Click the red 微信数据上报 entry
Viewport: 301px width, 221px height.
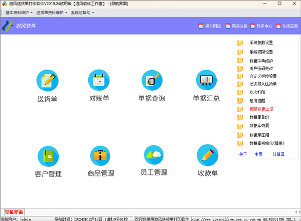[261, 108]
